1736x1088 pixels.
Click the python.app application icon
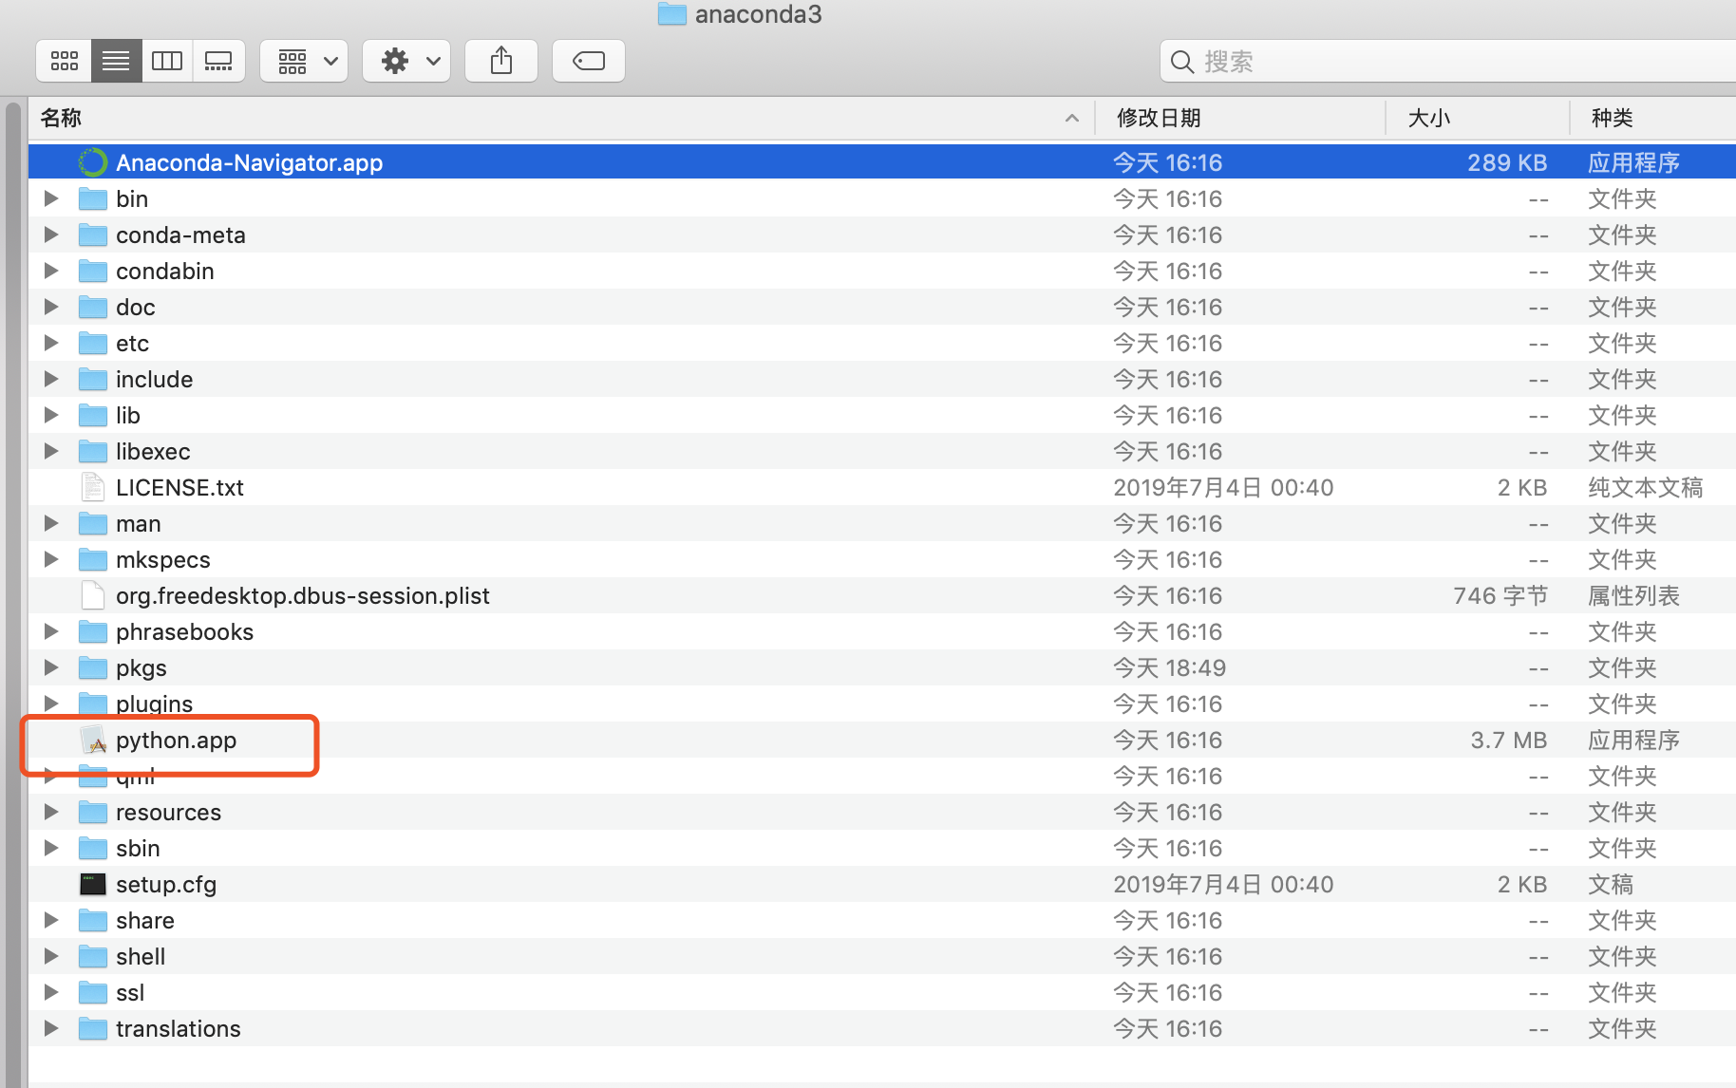[92, 740]
